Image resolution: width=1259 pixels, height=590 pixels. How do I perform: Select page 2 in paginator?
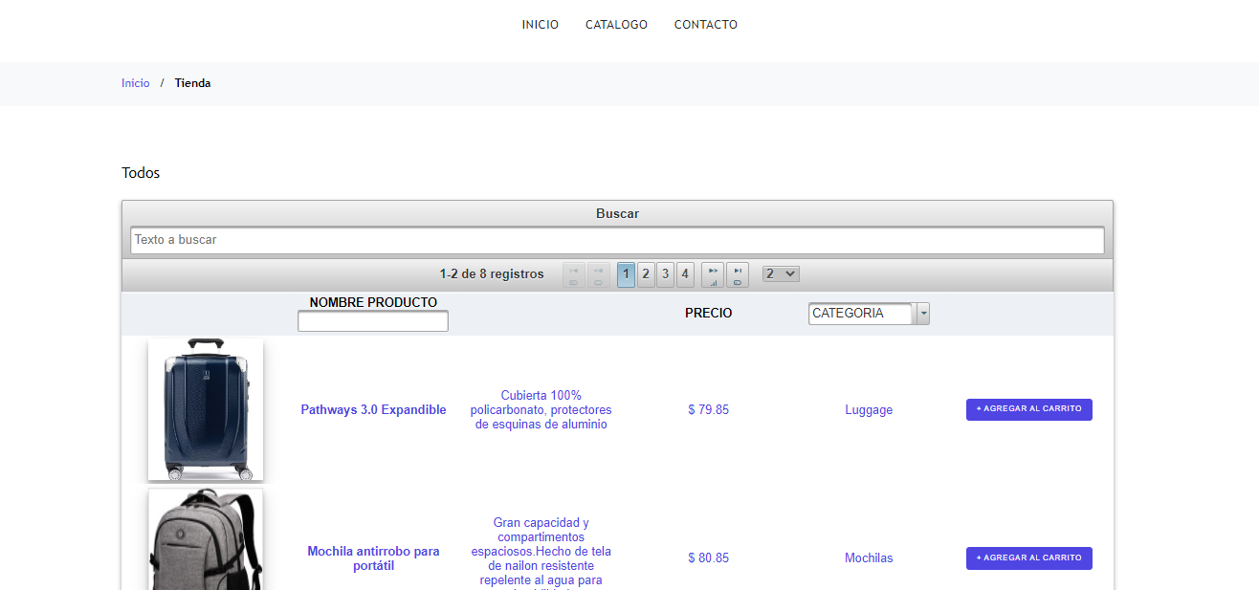click(646, 275)
